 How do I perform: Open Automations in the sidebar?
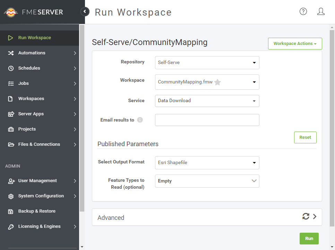pos(32,53)
